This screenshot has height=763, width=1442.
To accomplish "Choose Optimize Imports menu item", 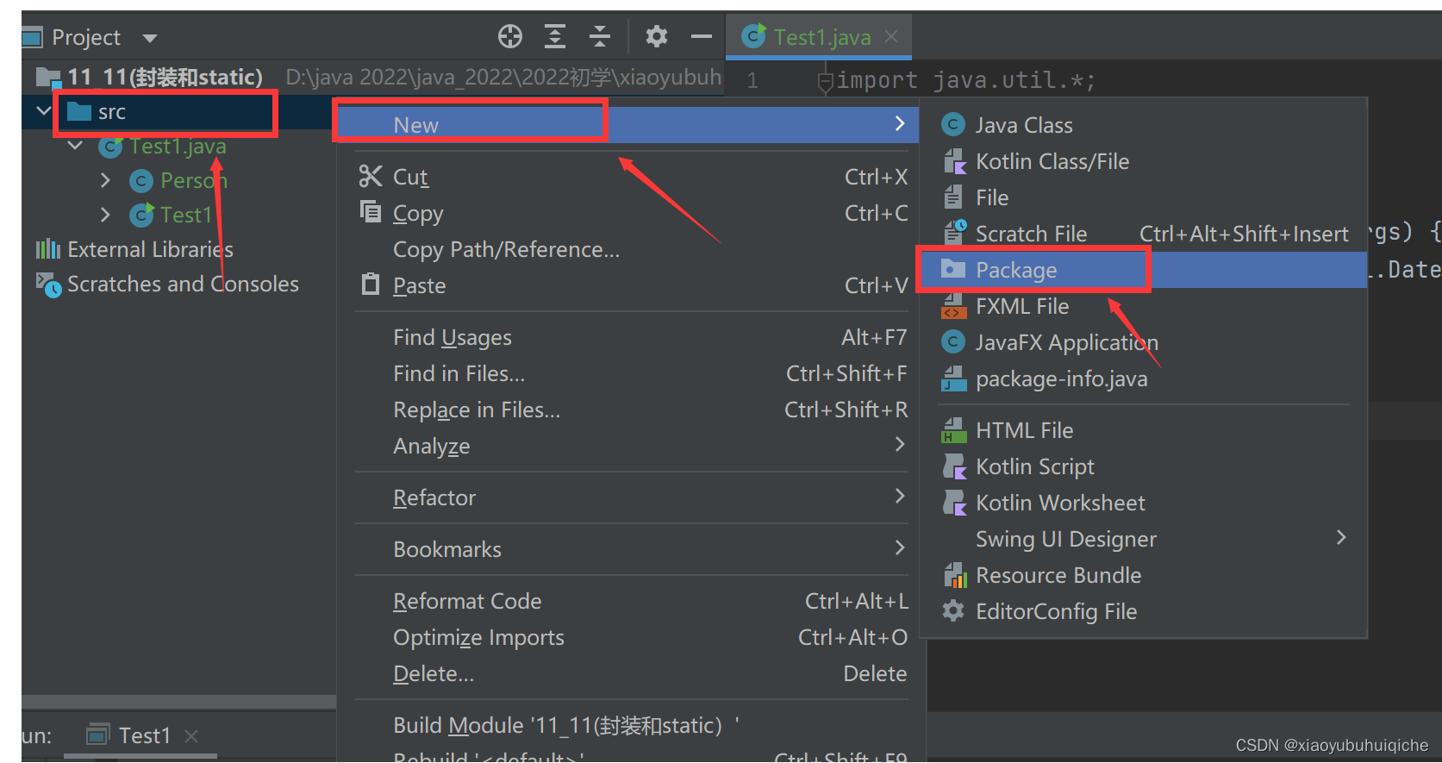I will tap(631, 637).
